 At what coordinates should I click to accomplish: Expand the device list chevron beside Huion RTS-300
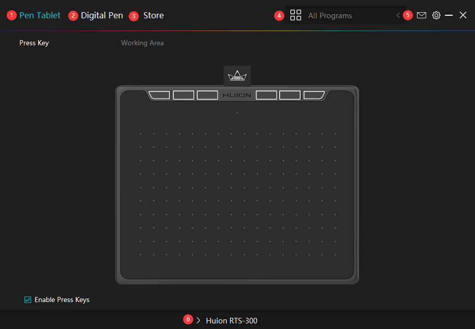click(198, 320)
